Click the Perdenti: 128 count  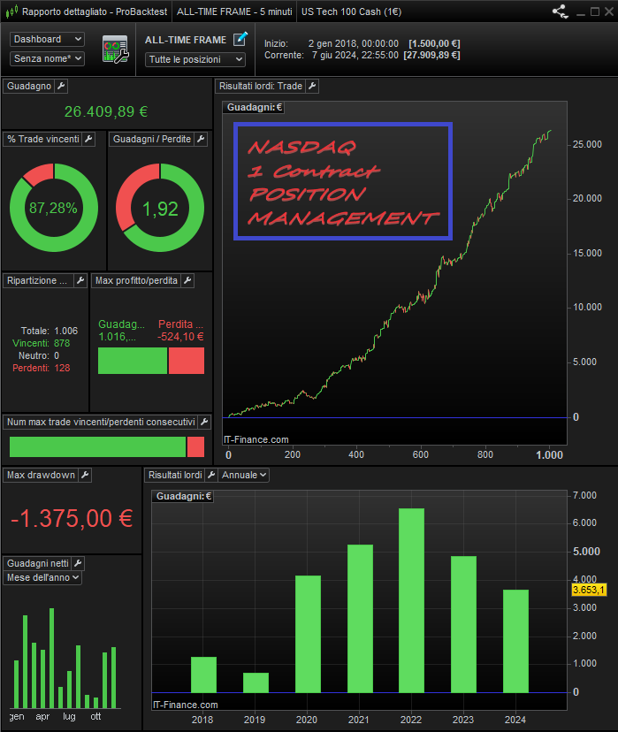click(x=41, y=368)
